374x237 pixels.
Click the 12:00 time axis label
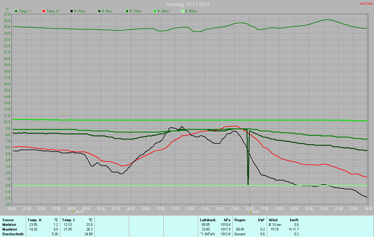tap(190, 209)
